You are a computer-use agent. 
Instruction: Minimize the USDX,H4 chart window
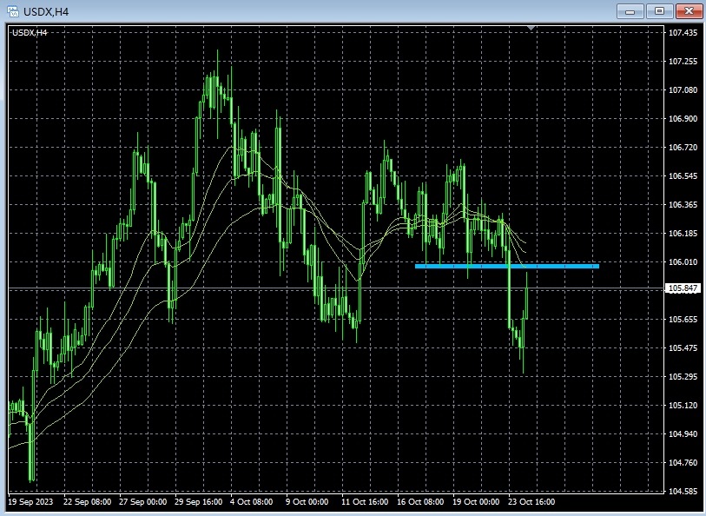(x=630, y=10)
